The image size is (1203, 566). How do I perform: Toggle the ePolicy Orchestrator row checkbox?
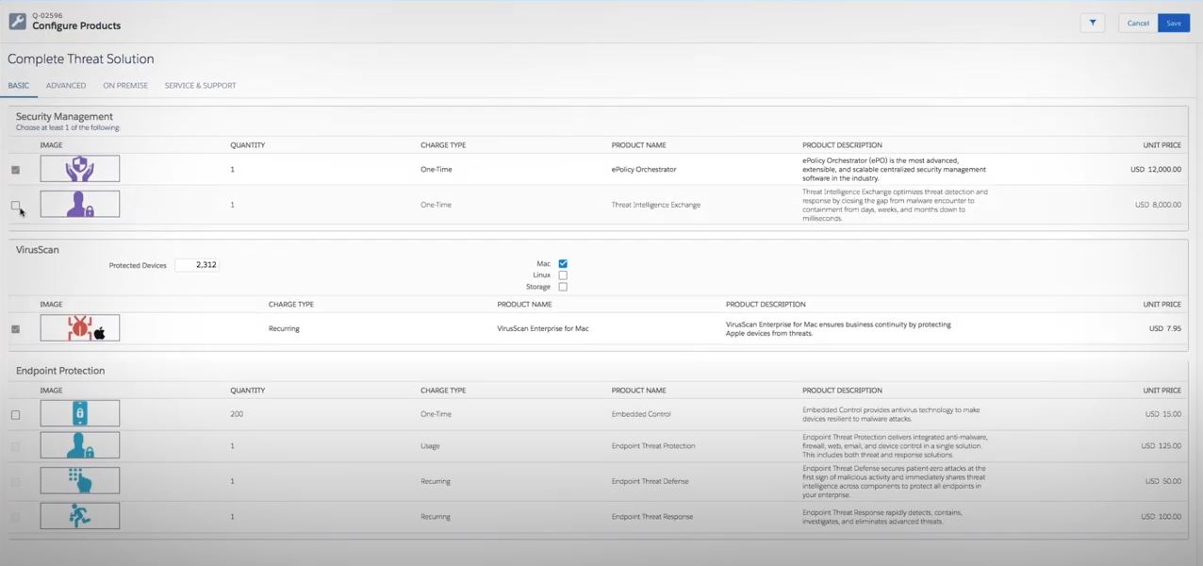pos(15,170)
